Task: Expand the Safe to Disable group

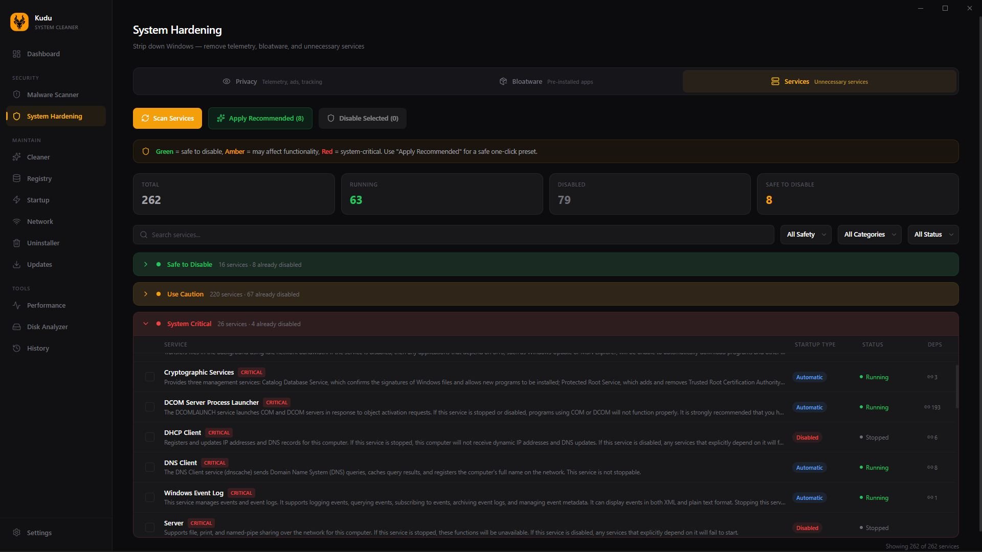Action: (546, 265)
